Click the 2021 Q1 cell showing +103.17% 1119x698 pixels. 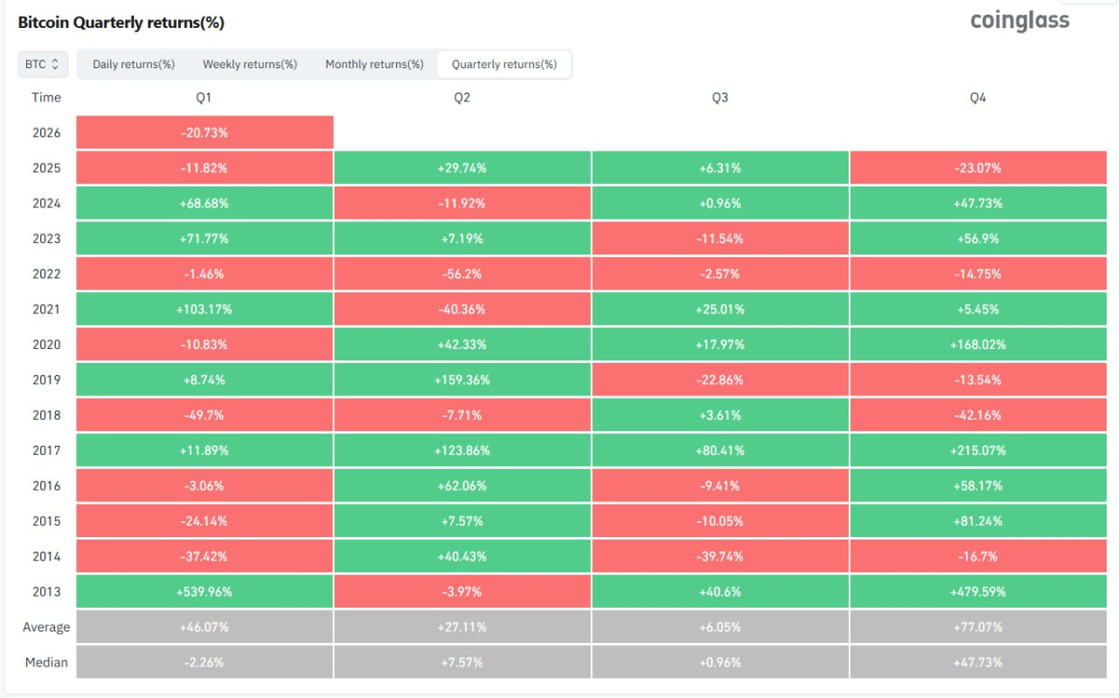pos(205,309)
